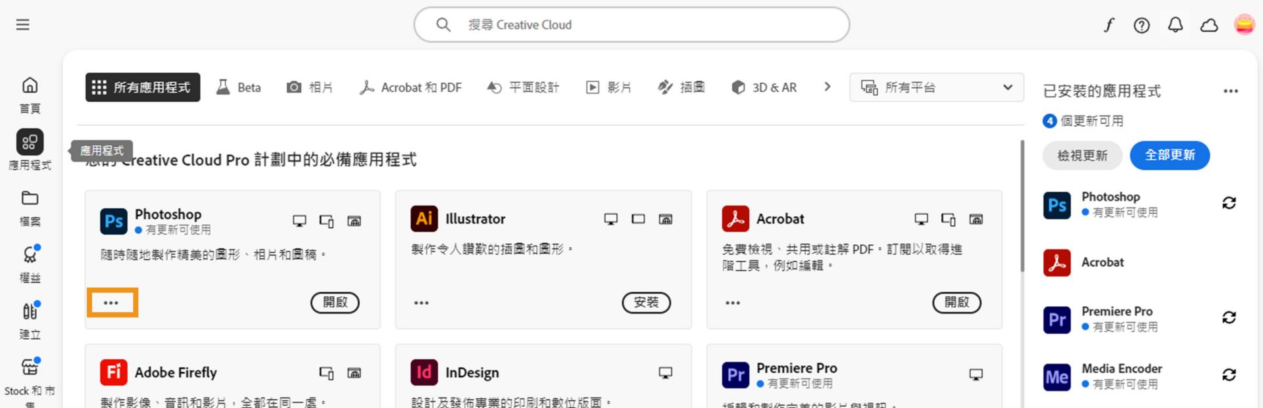The image size is (1263, 408).
Task: Switch to the Beta tab
Action: click(239, 87)
